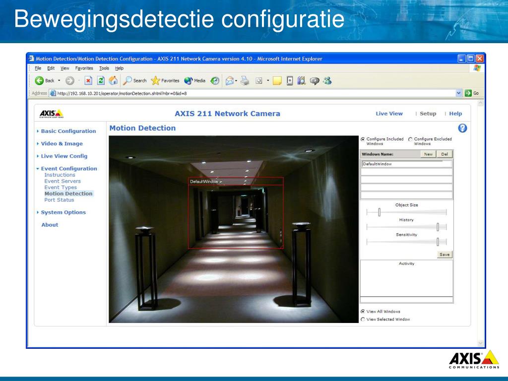Image resolution: width=508 pixels, height=381 pixels.
Task: Select the View Selected Window option
Action: coord(363,319)
